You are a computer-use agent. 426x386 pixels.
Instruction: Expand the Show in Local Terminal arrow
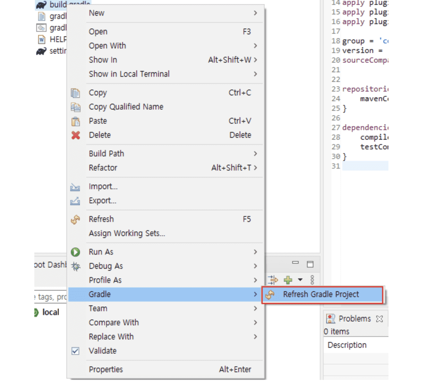[x=255, y=74]
